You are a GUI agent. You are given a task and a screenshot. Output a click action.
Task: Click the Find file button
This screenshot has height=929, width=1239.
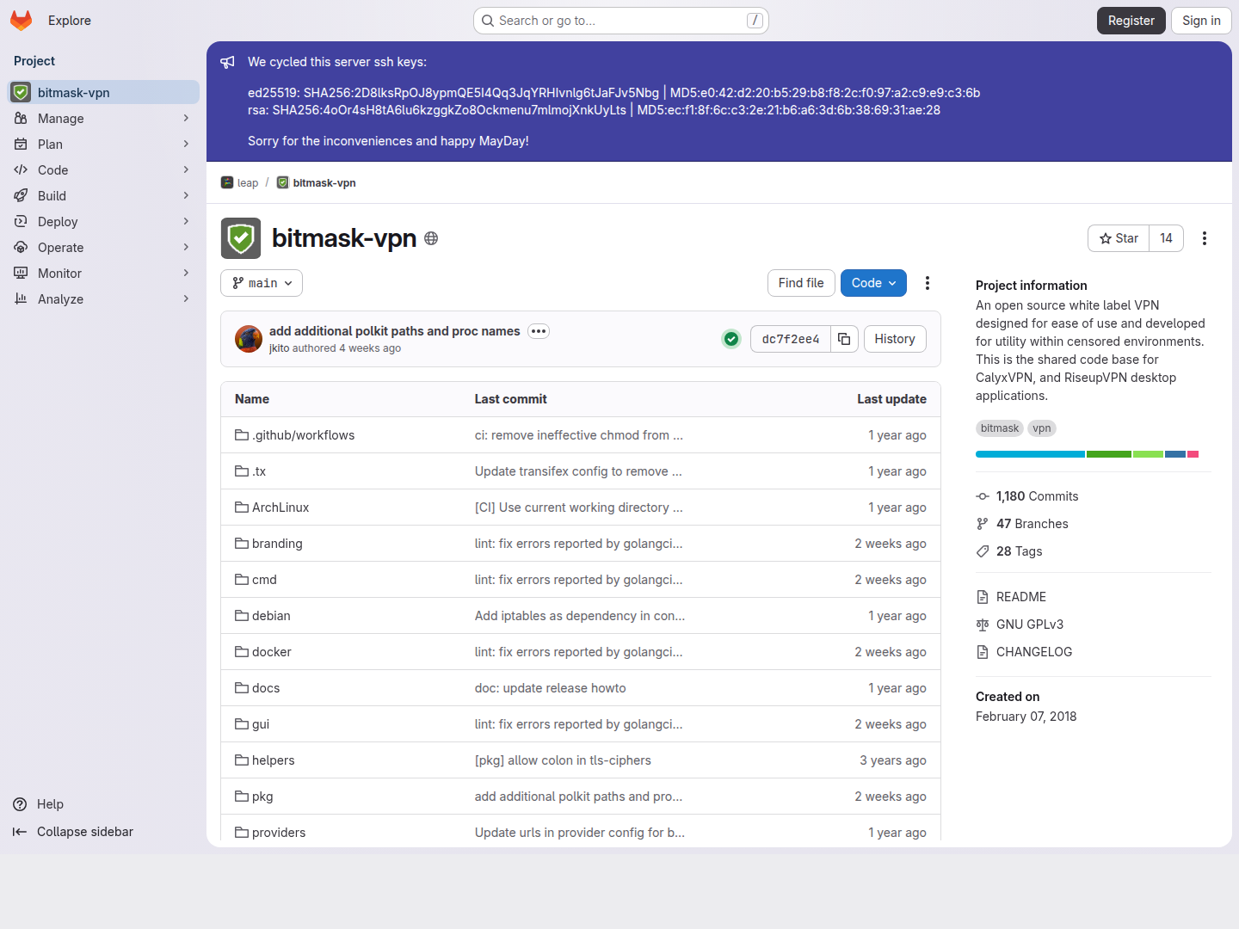pyautogui.click(x=801, y=283)
